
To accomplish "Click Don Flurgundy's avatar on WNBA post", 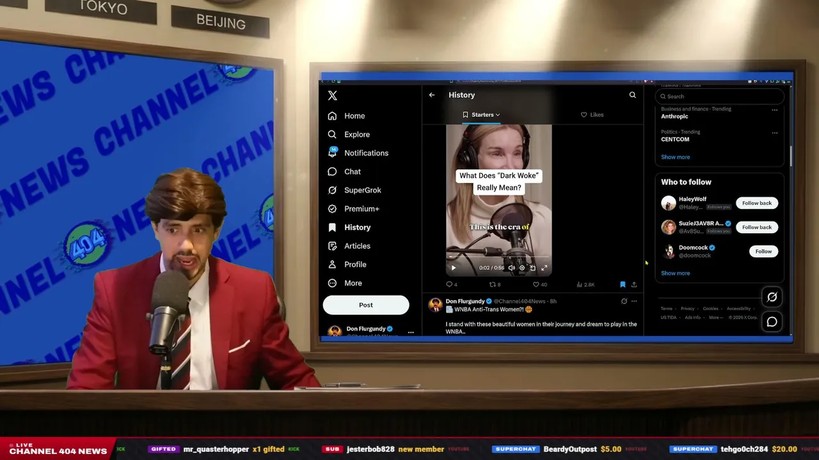I will click(x=435, y=305).
